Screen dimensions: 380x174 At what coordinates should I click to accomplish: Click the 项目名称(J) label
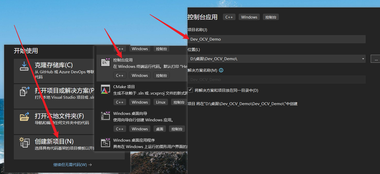(x=197, y=30)
